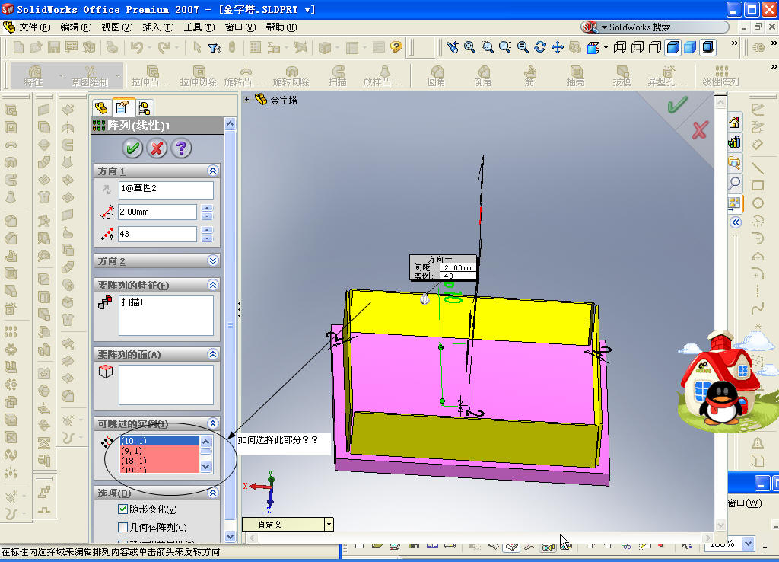This screenshot has height=562, width=779.
Task: Cancel the linear pattern with red X
Action: [157, 148]
